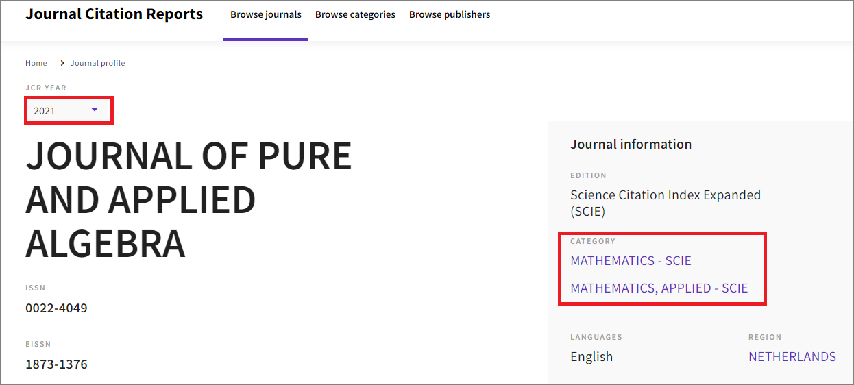Click the JOURNAL OF PURE AND APPLIED ALGEBRA title
This screenshot has height=385, width=854.
tap(188, 200)
